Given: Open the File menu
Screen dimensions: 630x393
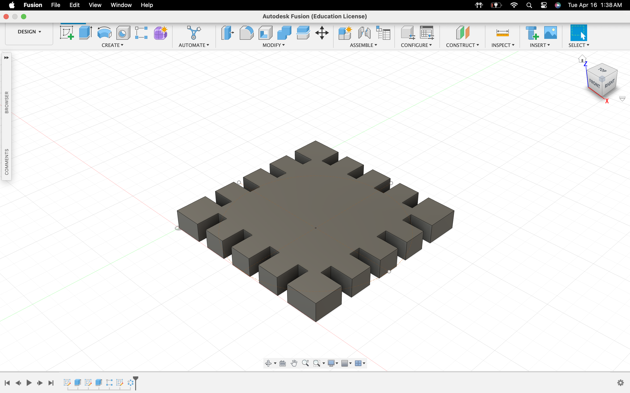Looking at the screenshot, I should click(56, 5).
